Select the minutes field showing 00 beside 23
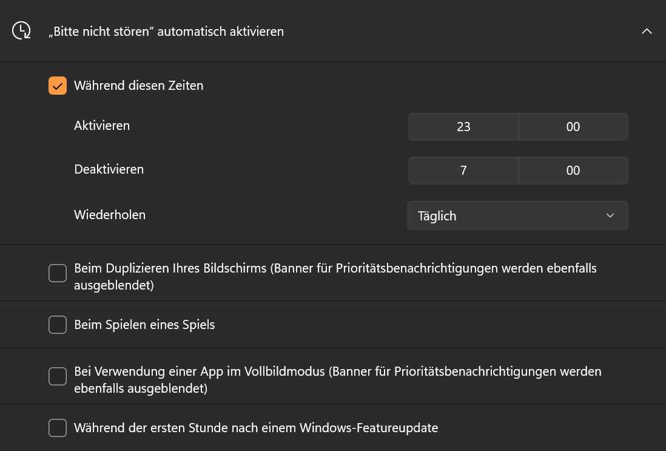The image size is (666, 451). [573, 126]
